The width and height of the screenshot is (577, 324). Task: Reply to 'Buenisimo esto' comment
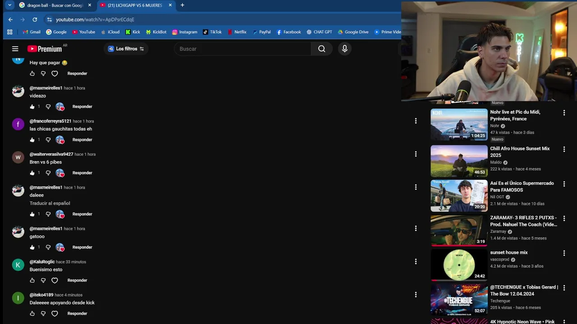[77, 280]
